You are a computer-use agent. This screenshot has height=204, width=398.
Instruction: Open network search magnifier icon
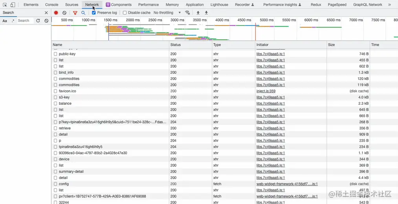pos(83,13)
